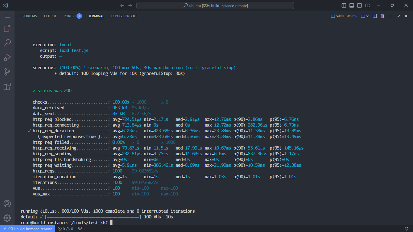Kill terminal with the trash icon
Image resolution: width=413 pixels, height=232 pixels.
click(382, 16)
